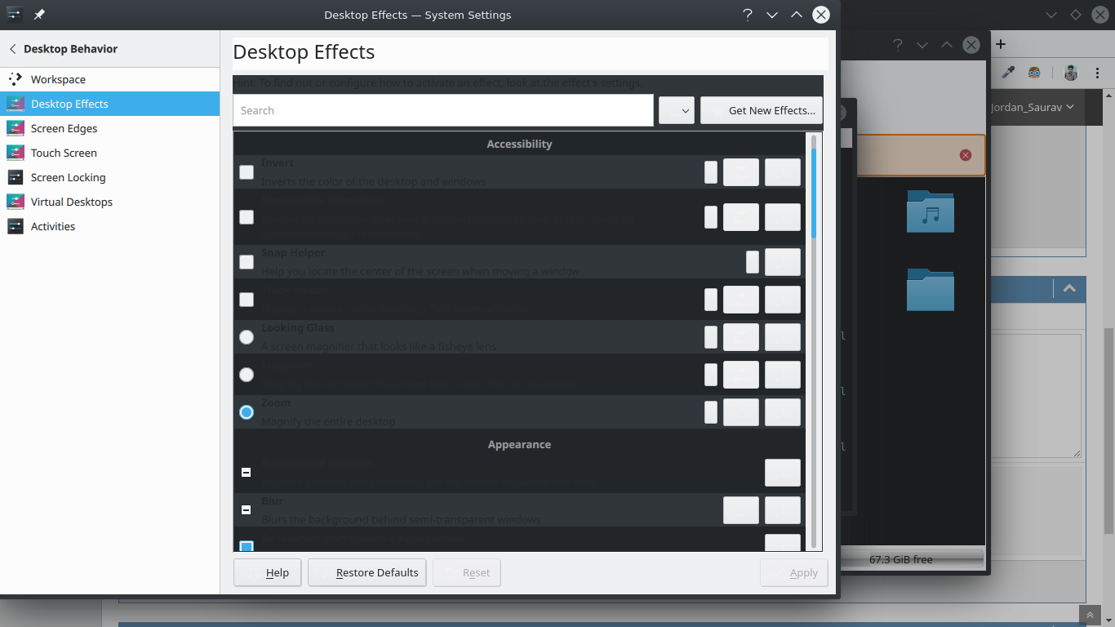This screenshot has height=627, width=1115.
Task: Expand the Jordan_Saurav user dropdown
Action: [x=1033, y=107]
